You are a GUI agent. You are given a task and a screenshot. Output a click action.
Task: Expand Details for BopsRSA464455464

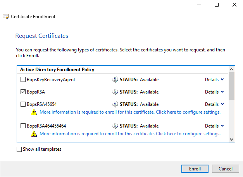214,126
